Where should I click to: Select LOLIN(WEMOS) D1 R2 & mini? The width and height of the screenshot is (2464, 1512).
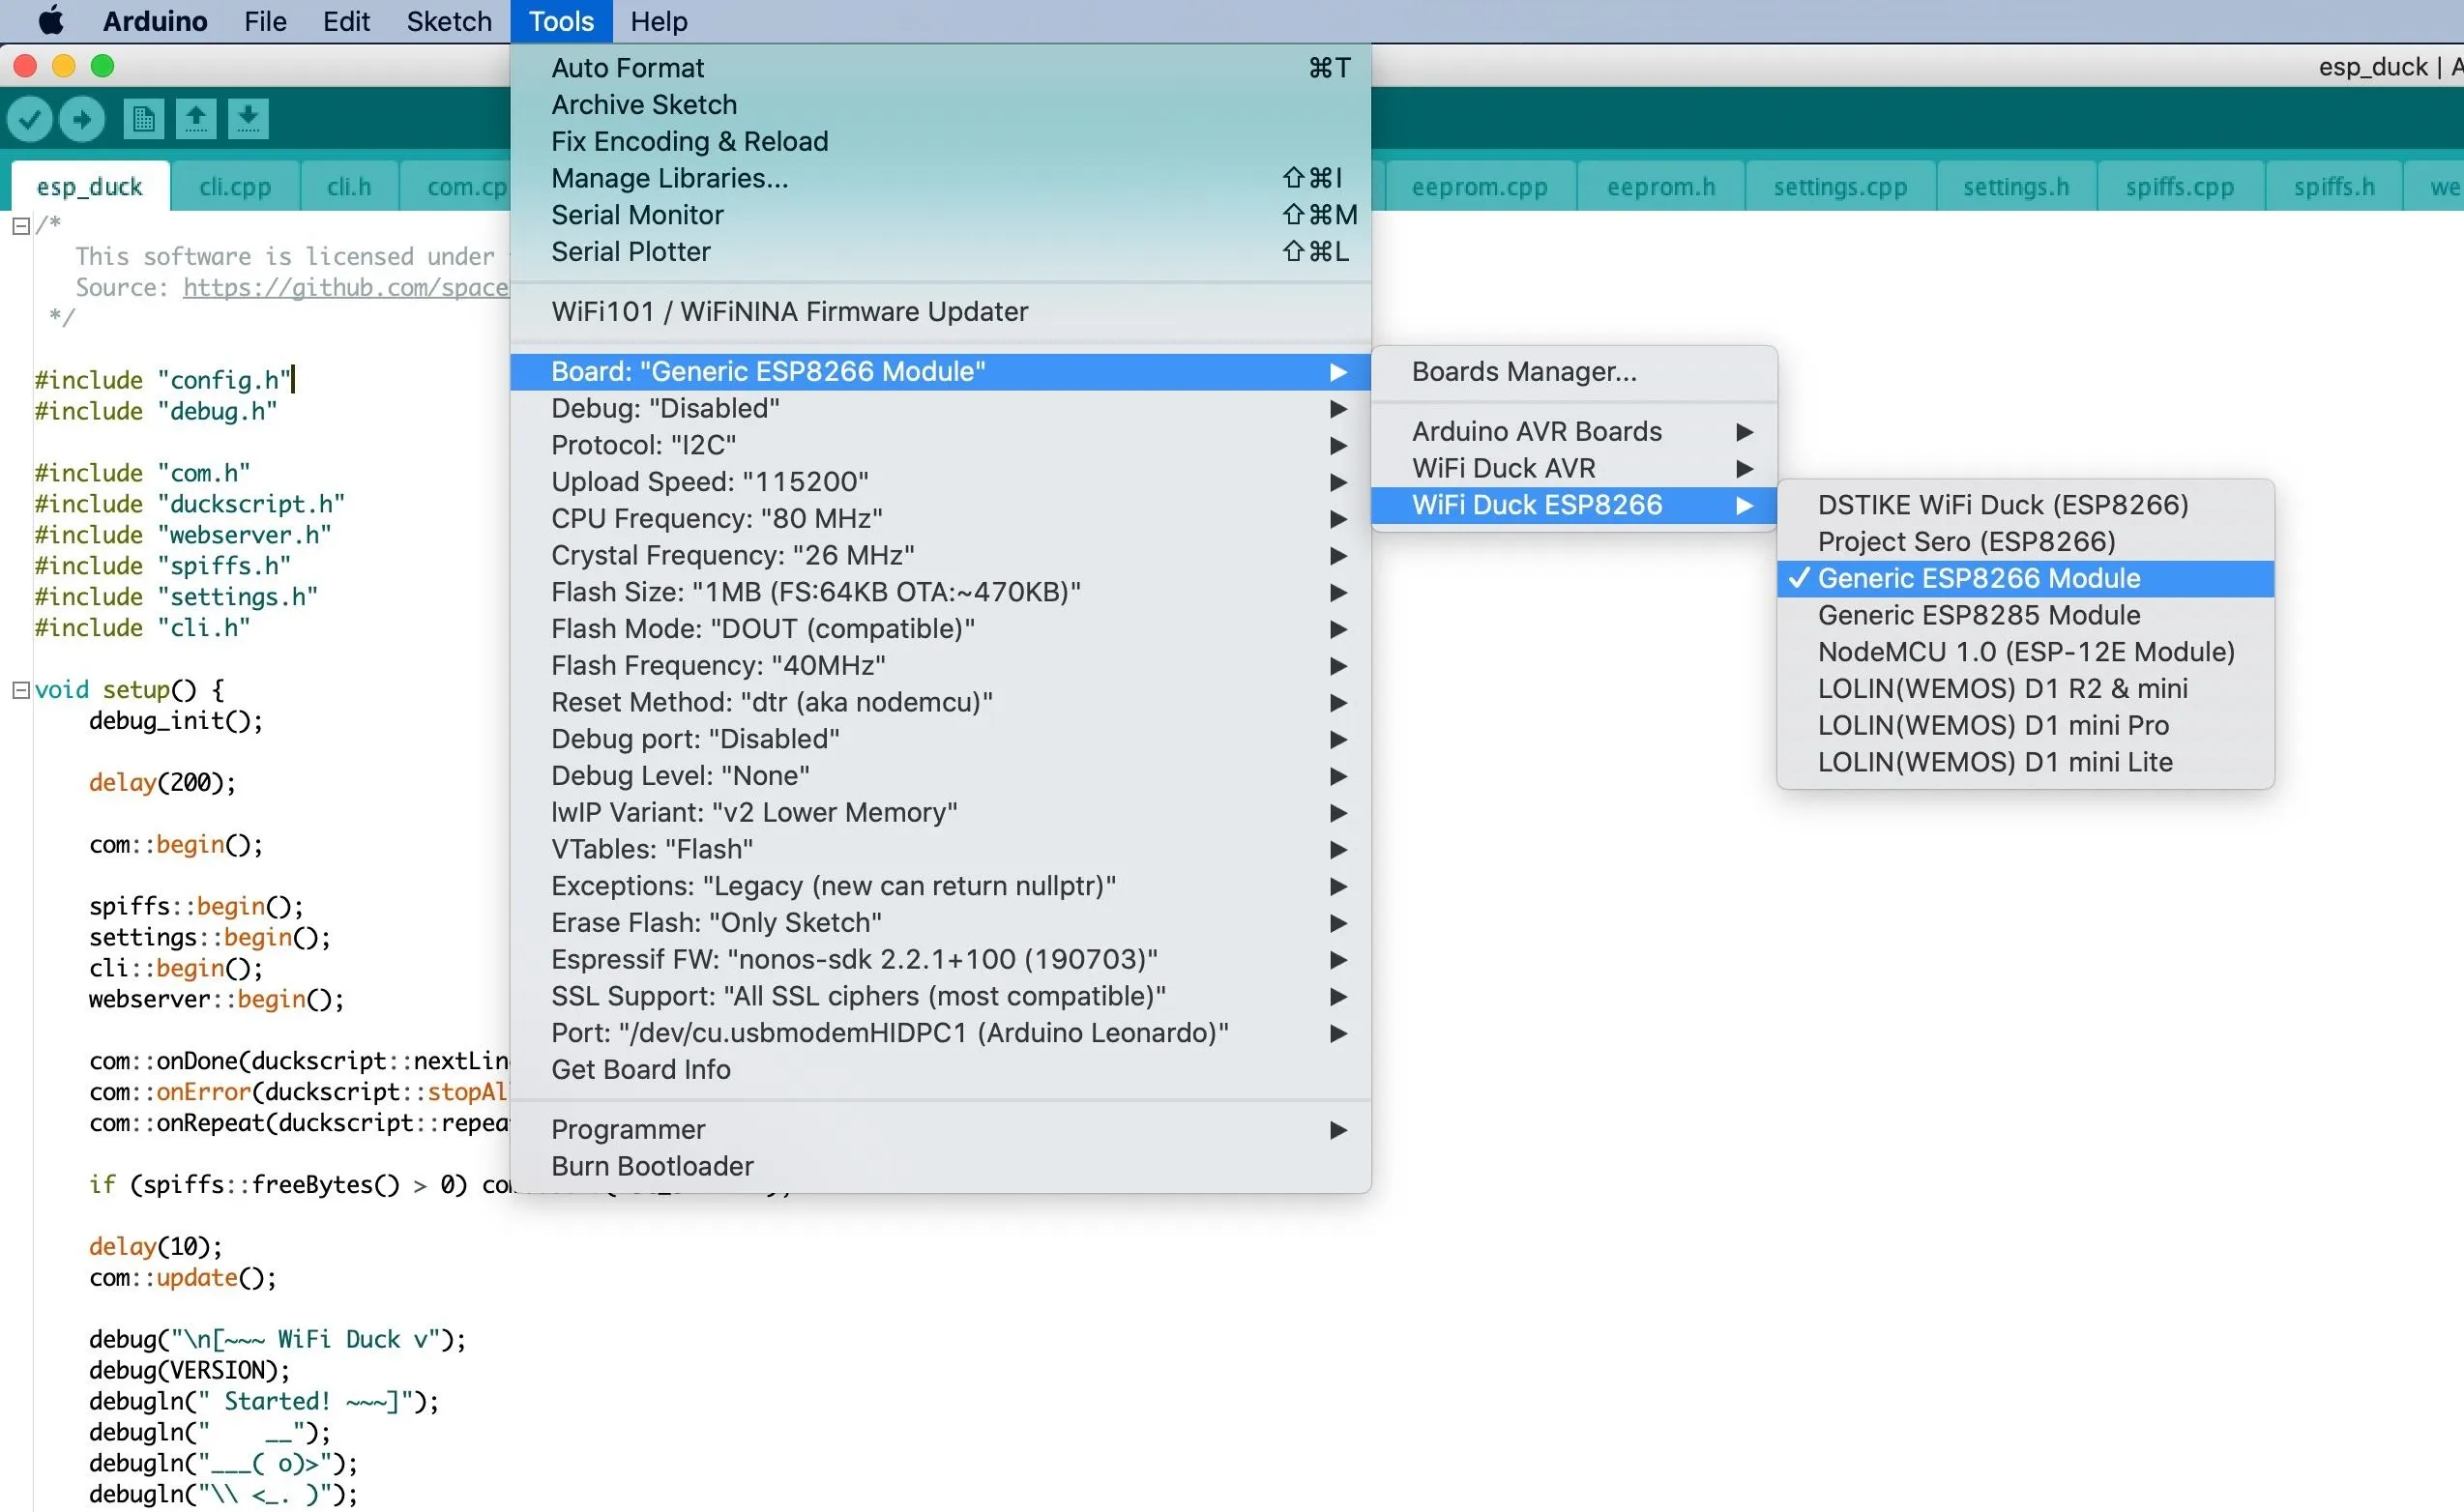point(2025,688)
